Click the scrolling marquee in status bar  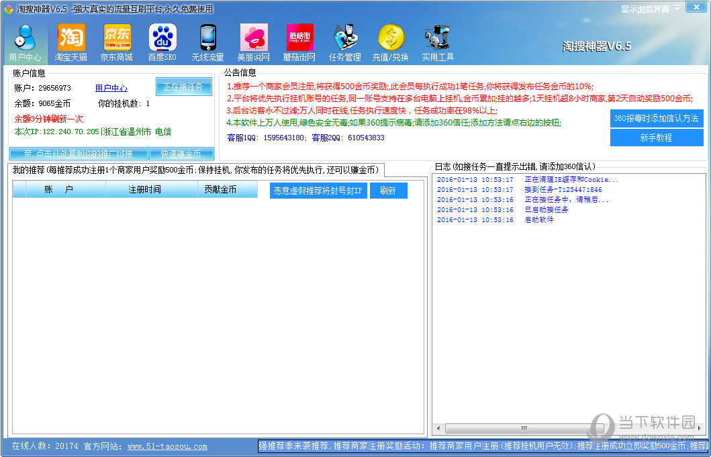(483, 446)
